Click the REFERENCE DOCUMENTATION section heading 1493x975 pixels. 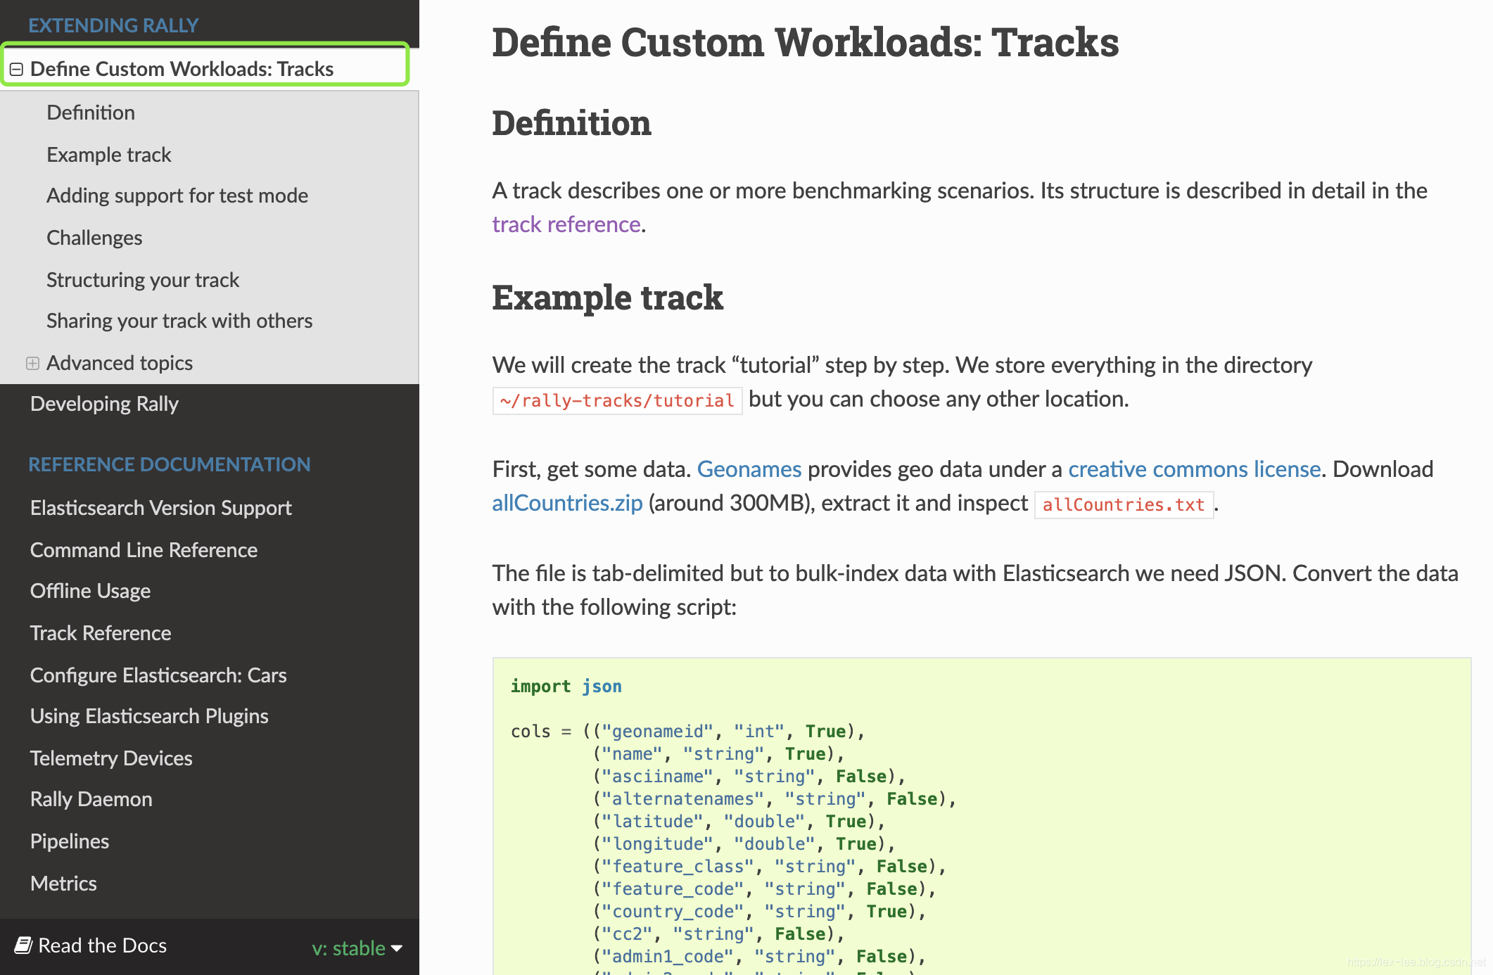170,464
